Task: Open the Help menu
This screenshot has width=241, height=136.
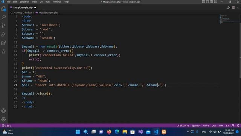Action: click(x=66, y=2)
